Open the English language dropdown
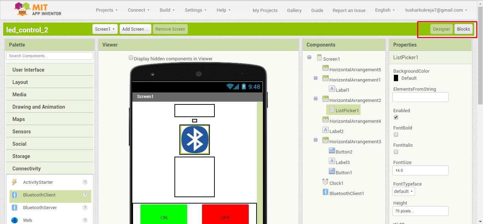The image size is (483, 224). [385, 10]
